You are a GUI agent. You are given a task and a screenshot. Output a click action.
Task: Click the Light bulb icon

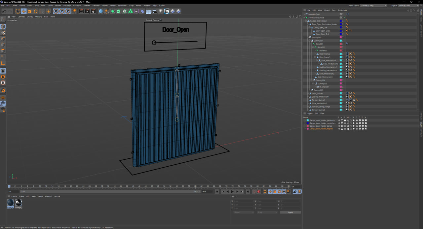coord(161,11)
